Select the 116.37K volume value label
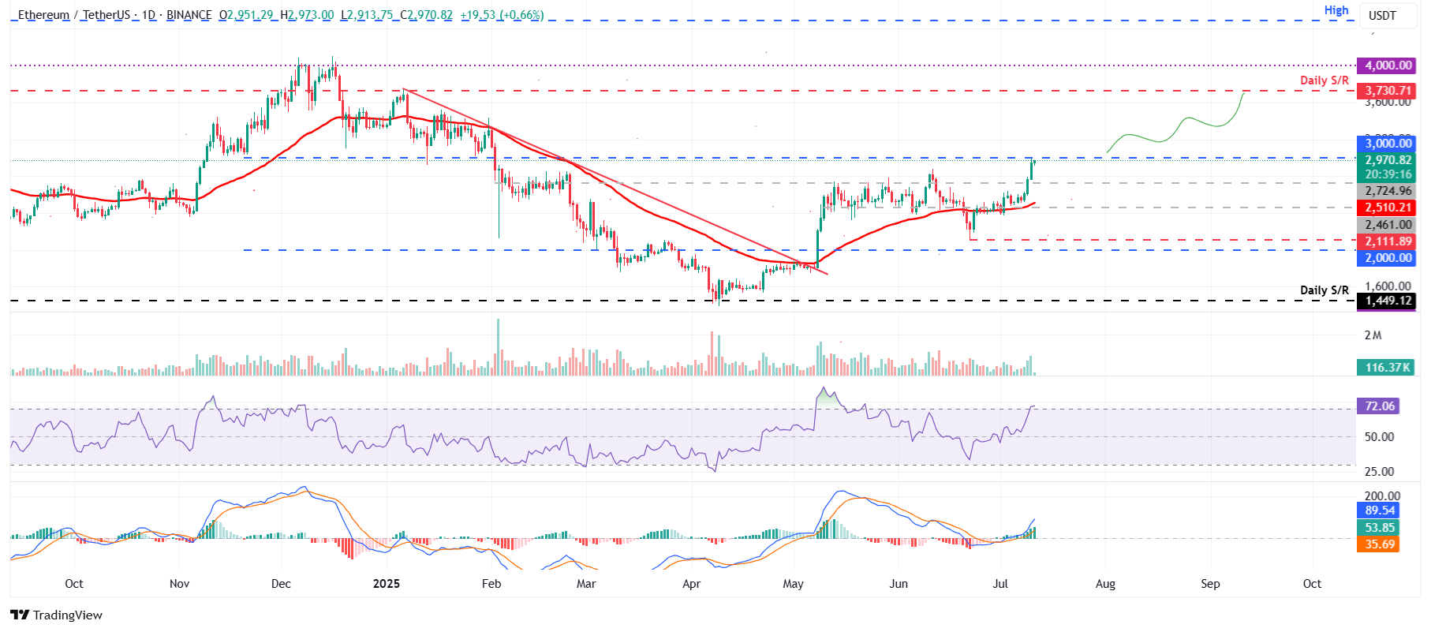Image resolution: width=1431 pixels, height=632 pixels. tap(1386, 368)
